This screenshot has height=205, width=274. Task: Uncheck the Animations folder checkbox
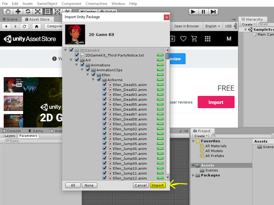point(82,65)
